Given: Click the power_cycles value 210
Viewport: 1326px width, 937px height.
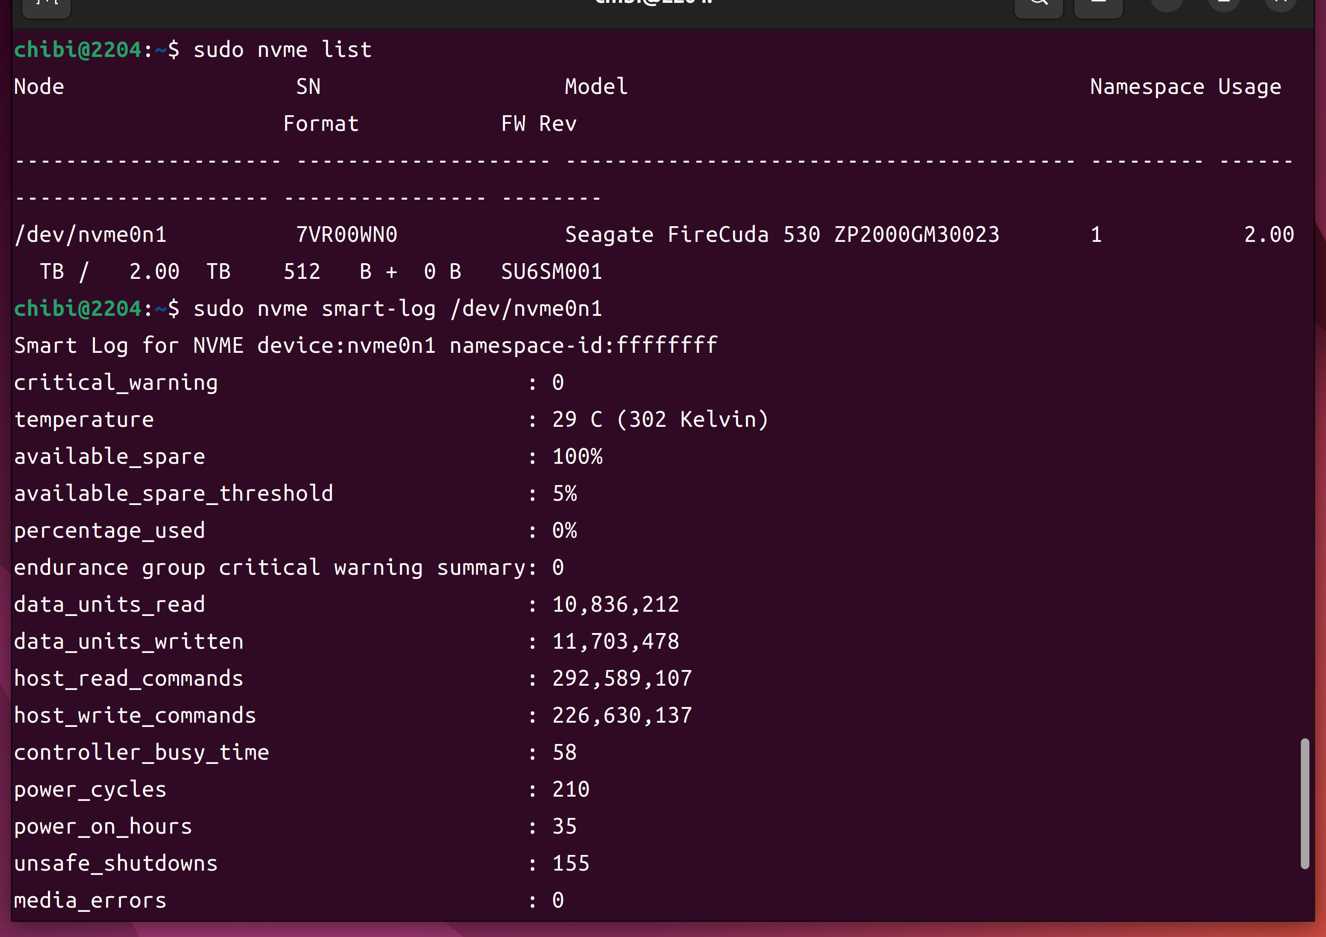Looking at the screenshot, I should pyautogui.click(x=570, y=790).
